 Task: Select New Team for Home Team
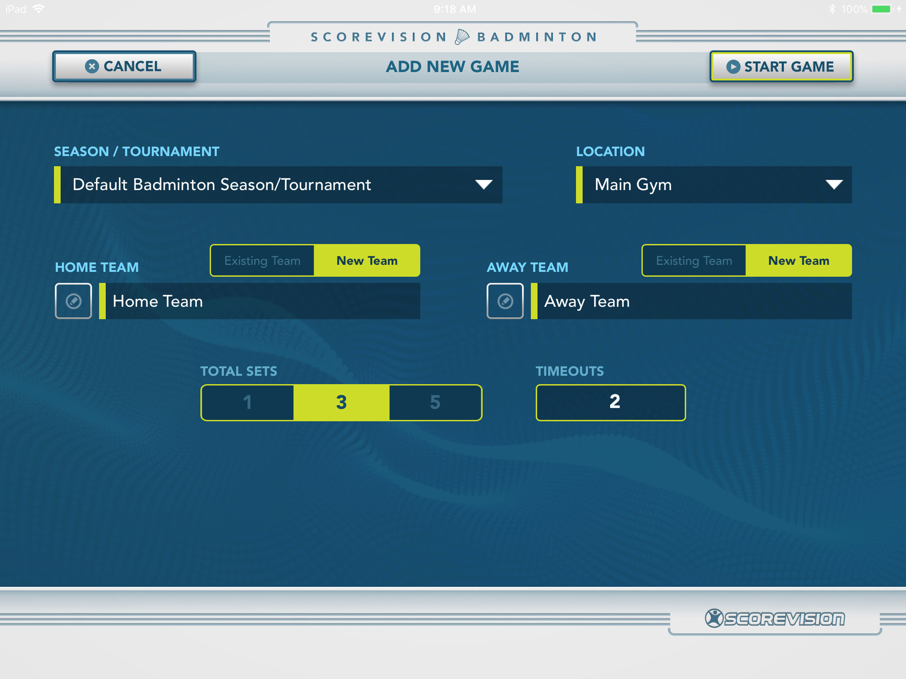[x=366, y=261]
